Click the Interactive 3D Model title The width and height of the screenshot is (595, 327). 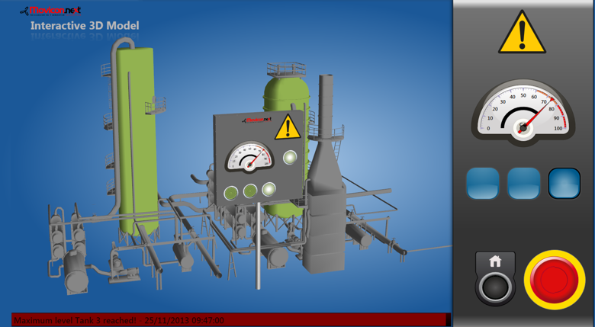coord(85,26)
